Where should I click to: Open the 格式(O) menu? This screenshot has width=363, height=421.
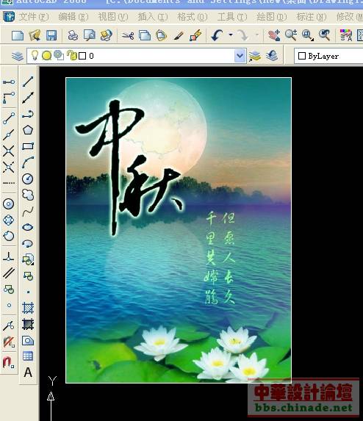pyautogui.click(x=193, y=17)
